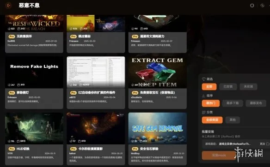
Task: Open the EZ自动备份 spreadsheet thumbnail
Action: (96, 72)
